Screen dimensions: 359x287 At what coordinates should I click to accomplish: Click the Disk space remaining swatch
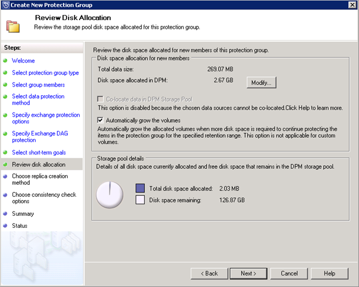[140, 200]
